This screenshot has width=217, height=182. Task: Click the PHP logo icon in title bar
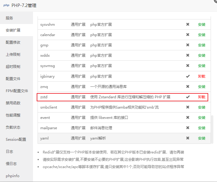click(6, 5)
